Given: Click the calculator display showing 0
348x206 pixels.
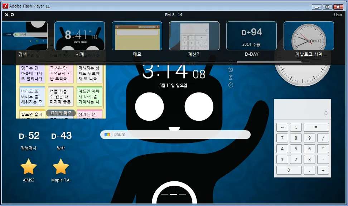Looking at the screenshot, I should 303,110.
